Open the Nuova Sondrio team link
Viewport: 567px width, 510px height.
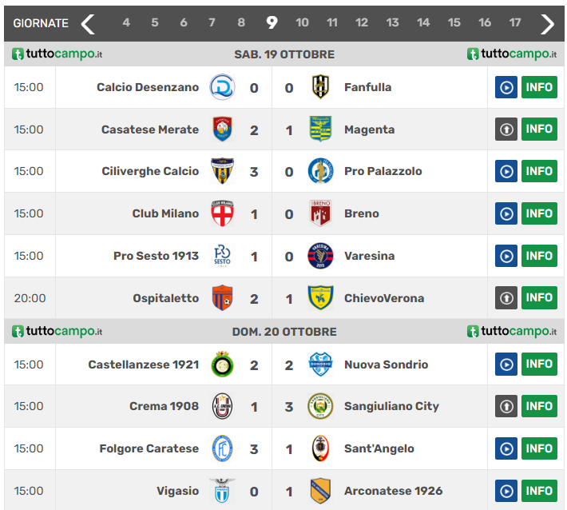[x=386, y=365]
